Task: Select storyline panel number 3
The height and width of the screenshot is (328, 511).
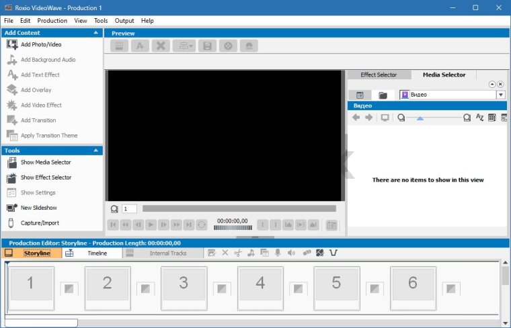Action: pos(184,284)
